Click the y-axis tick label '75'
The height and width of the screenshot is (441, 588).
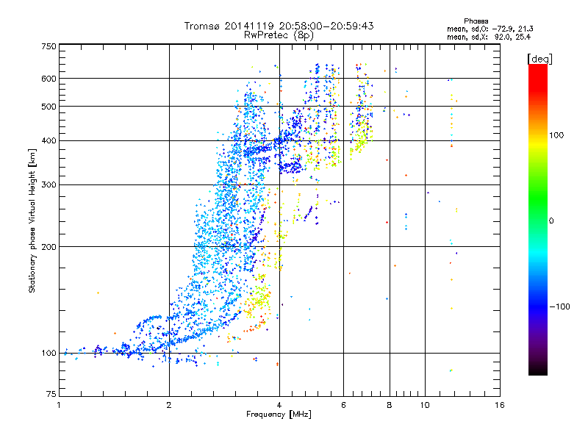click(x=51, y=394)
